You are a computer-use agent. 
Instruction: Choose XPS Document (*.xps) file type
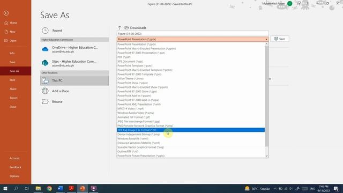pos(191,62)
